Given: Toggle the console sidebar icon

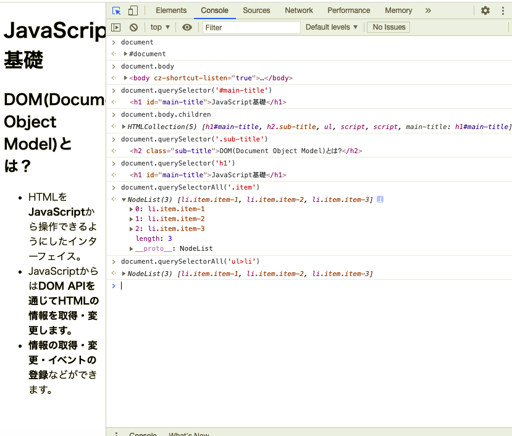Looking at the screenshot, I should click(x=116, y=27).
